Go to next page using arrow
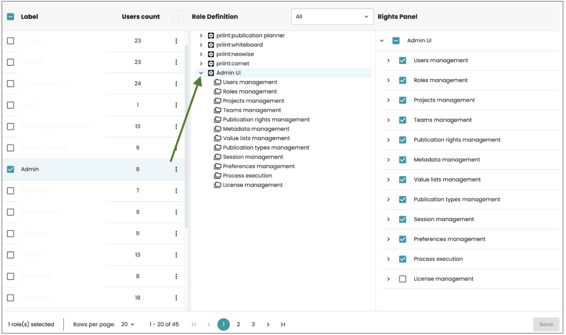The width and height of the screenshot is (566, 335). point(268,324)
